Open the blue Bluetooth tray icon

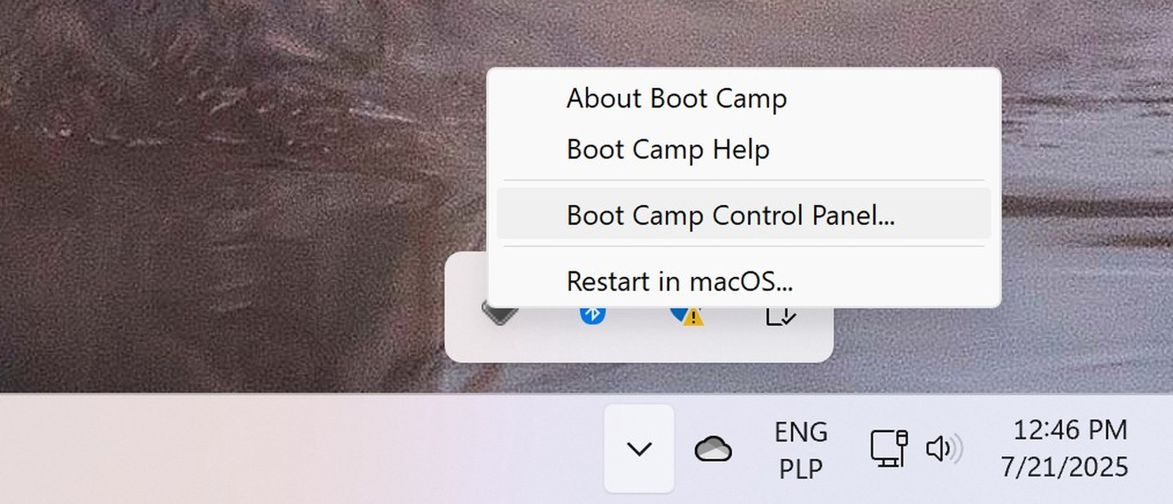592,315
